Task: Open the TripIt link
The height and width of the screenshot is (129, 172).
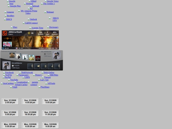Action: (14, 87)
